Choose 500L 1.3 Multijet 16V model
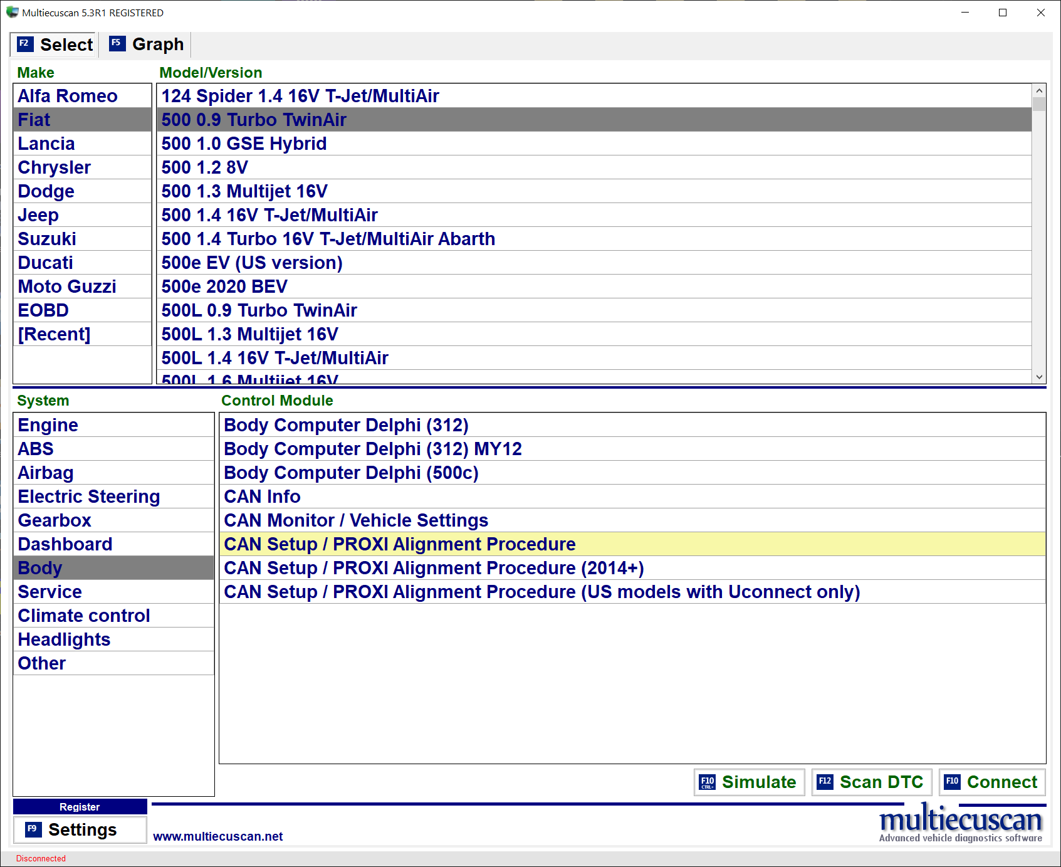Image resolution: width=1061 pixels, height=867 pixels. pyautogui.click(x=594, y=334)
